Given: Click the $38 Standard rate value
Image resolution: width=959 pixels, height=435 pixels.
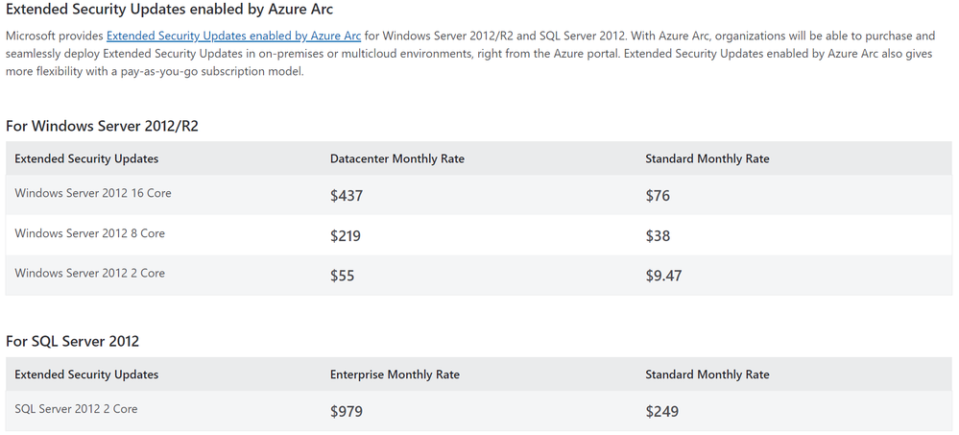Looking at the screenshot, I should [658, 235].
